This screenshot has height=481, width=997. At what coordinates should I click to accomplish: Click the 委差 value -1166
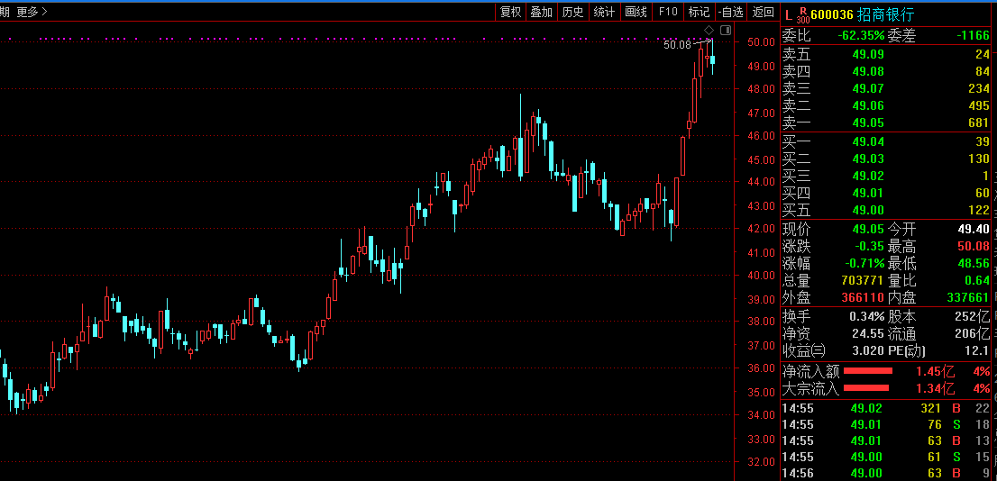coord(973,36)
